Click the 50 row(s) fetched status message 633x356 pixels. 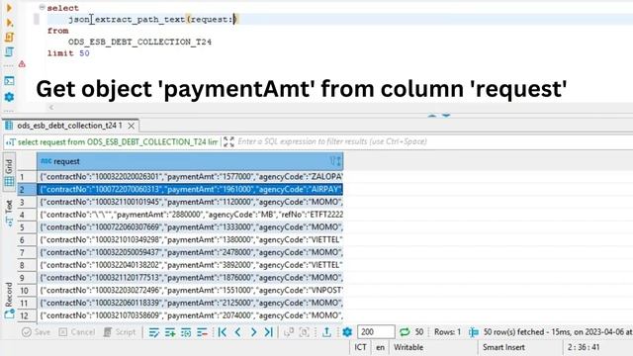tap(558, 332)
